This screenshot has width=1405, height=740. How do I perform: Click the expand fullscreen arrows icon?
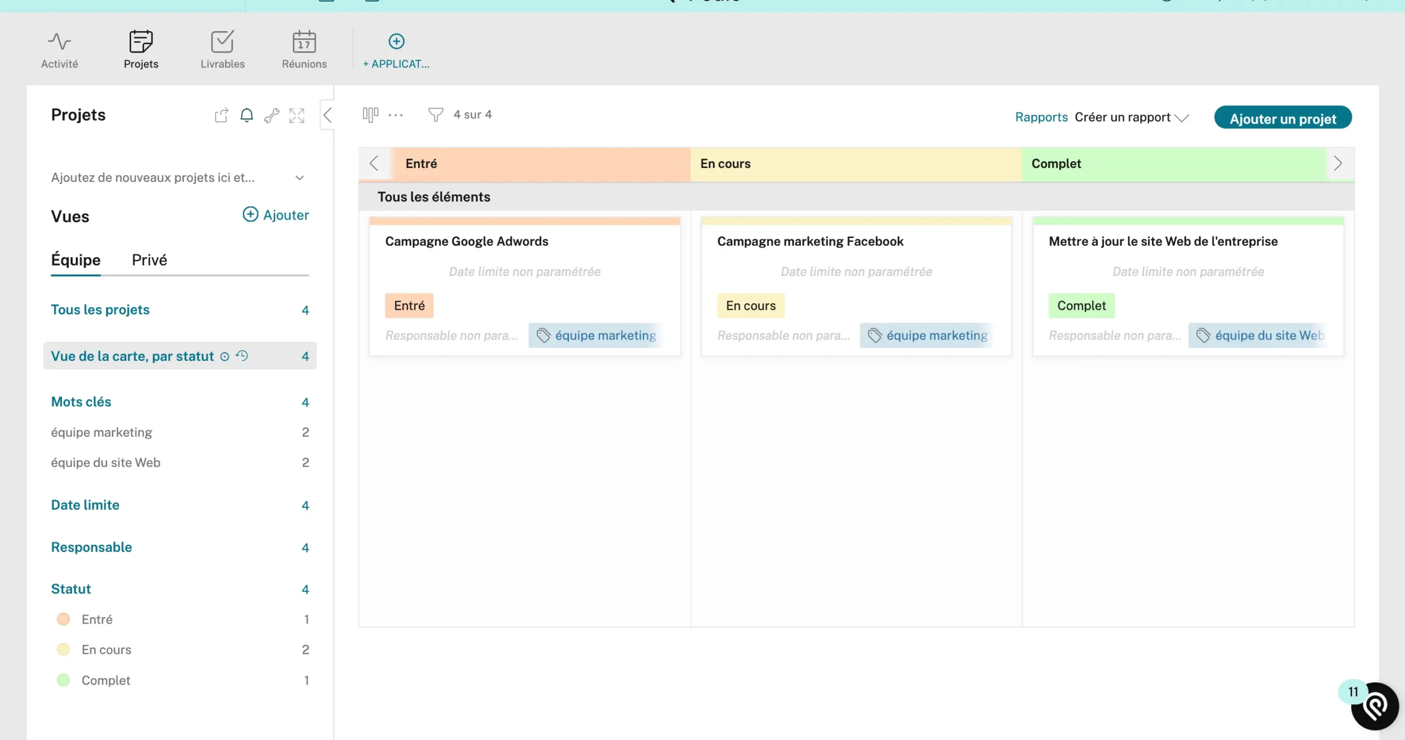[x=297, y=115]
